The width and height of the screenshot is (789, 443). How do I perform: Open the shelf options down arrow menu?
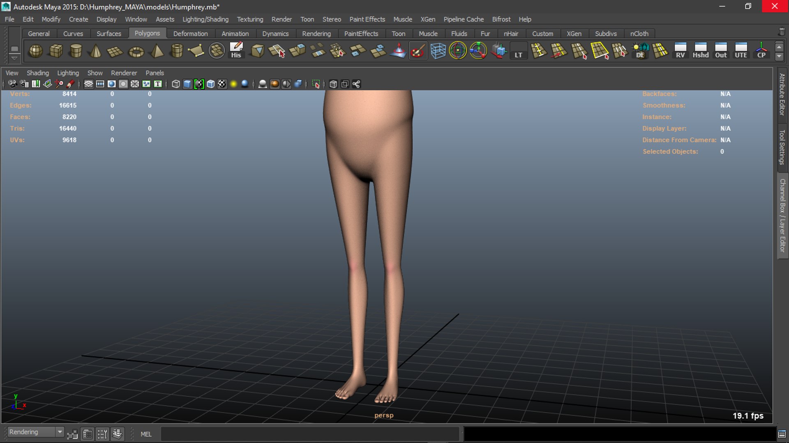(14, 58)
